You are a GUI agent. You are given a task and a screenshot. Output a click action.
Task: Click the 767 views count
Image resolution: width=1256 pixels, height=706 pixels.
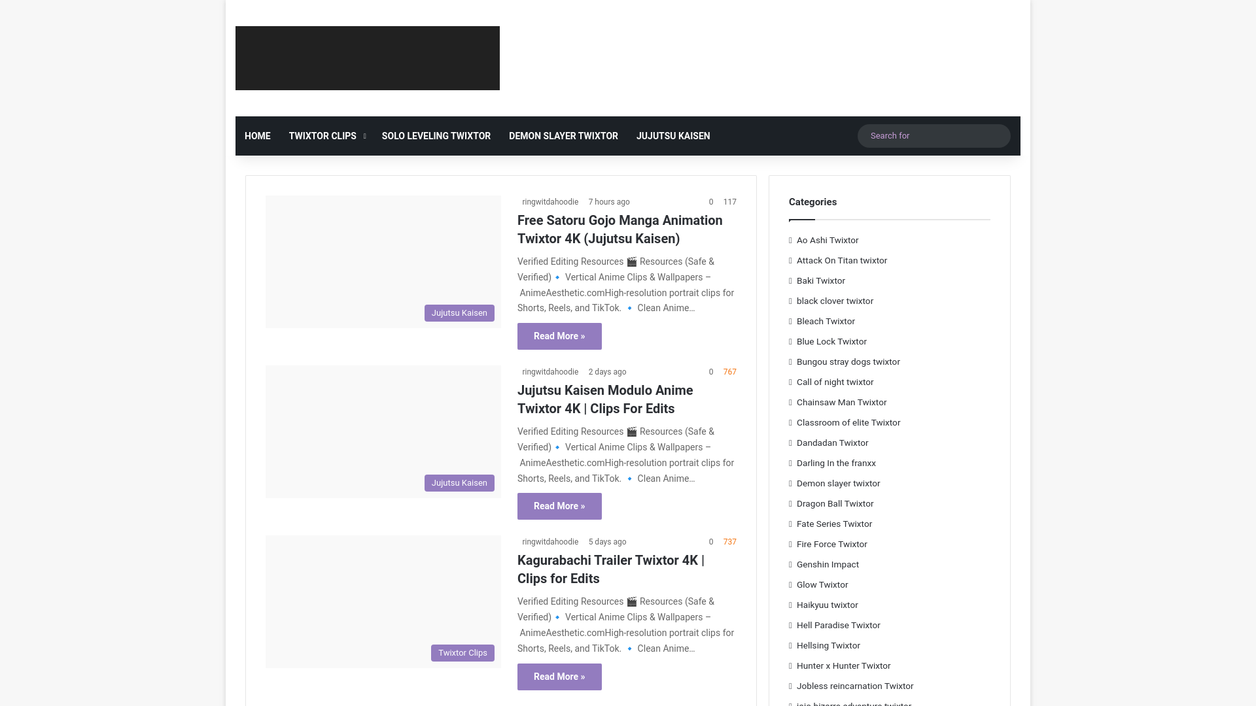[x=730, y=372]
